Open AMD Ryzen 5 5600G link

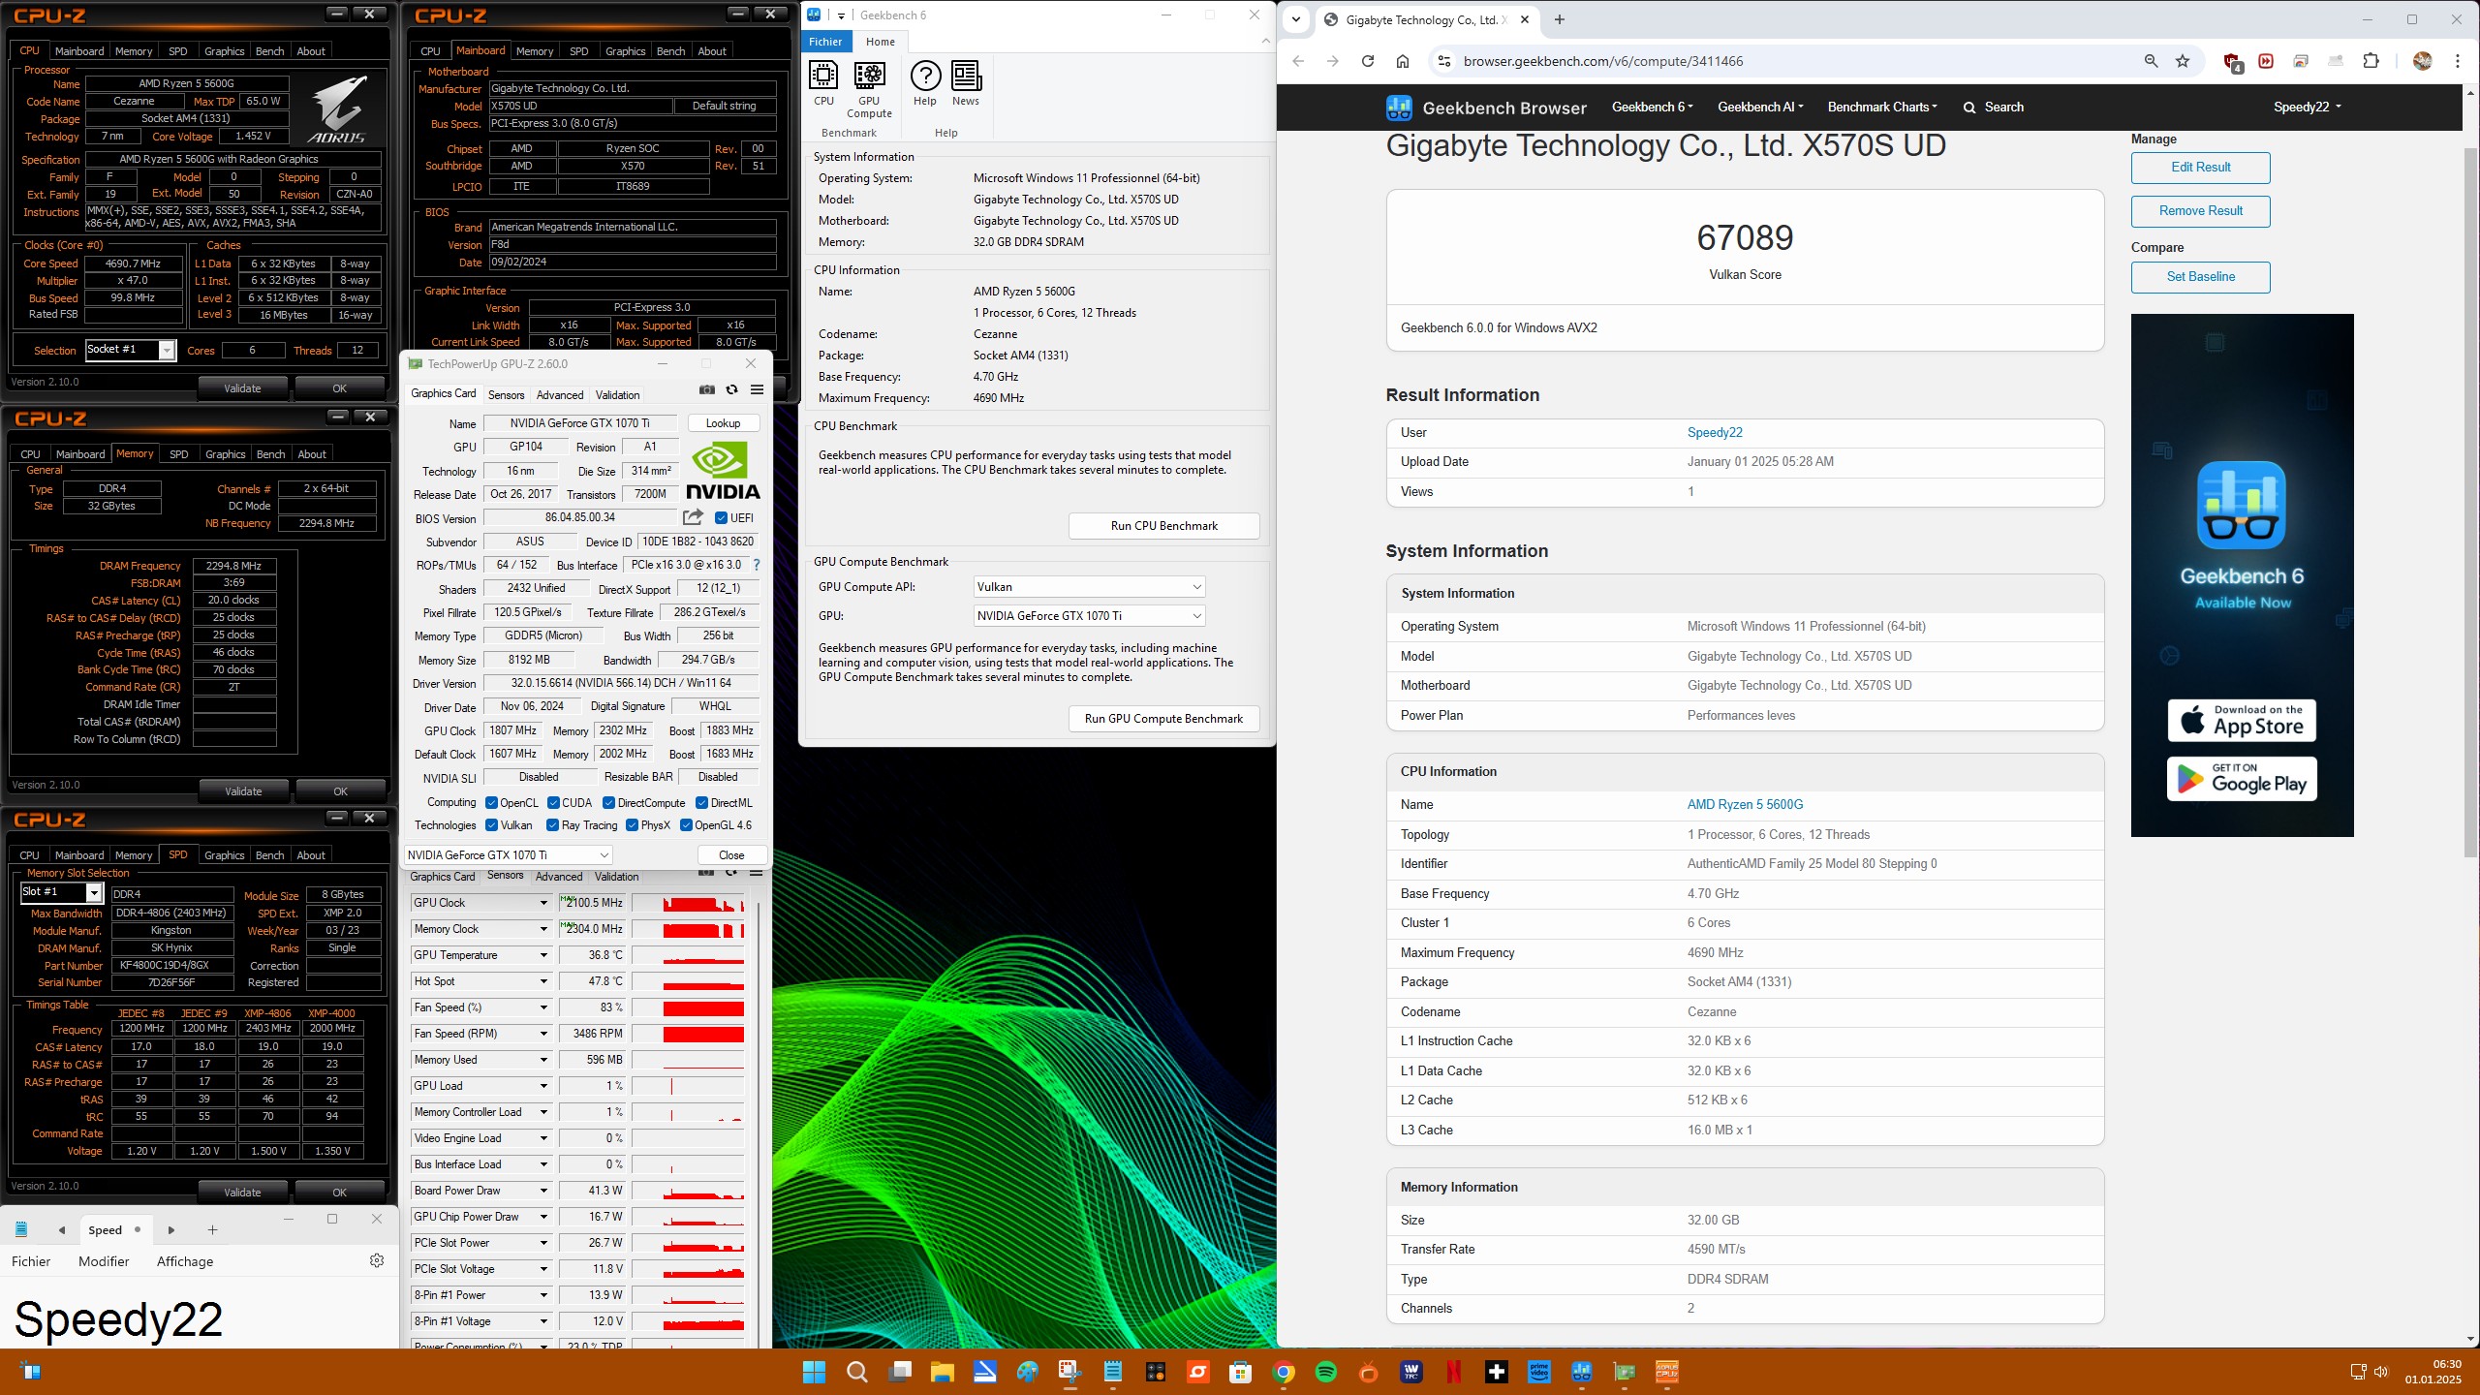click(1745, 805)
